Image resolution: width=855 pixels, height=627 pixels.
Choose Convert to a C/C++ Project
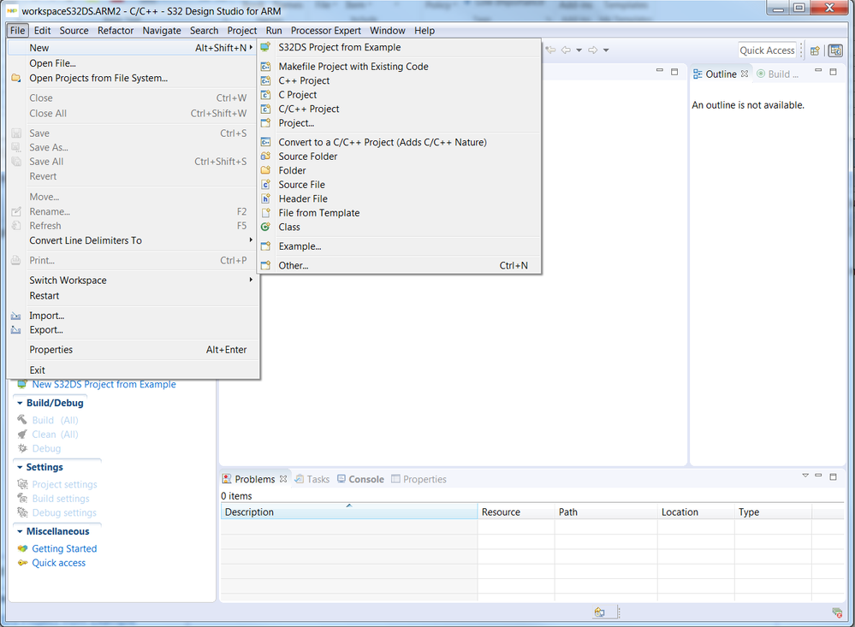pyautogui.click(x=401, y=142)
